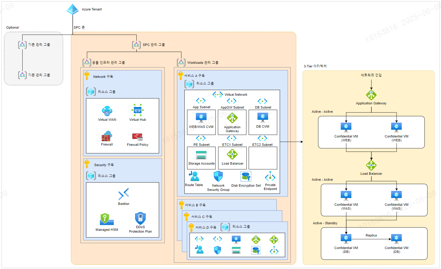Click the Virtual Network icon
The height and width of the screenshot is (269, 441).
(218, 95)
